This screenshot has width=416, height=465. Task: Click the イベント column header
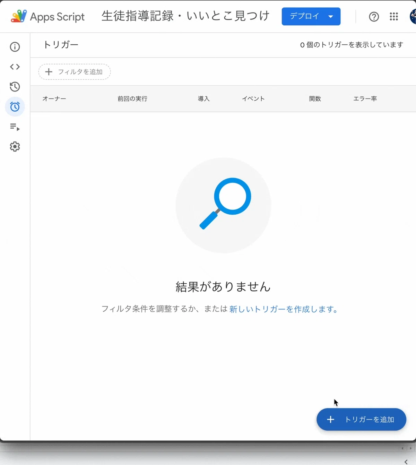pyautogui.click(x=253, y=99)
